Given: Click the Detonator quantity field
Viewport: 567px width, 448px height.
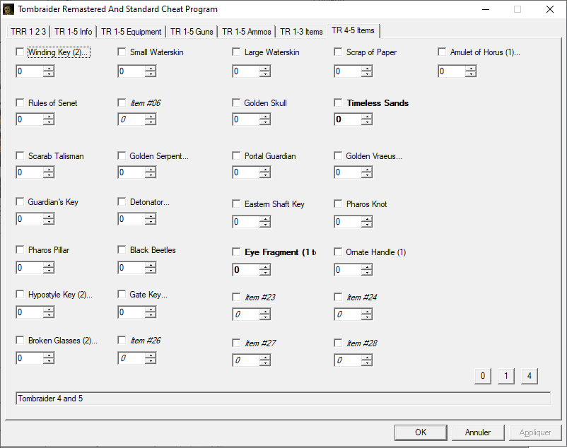Looking at the screenshot, I should click(131, 219).
